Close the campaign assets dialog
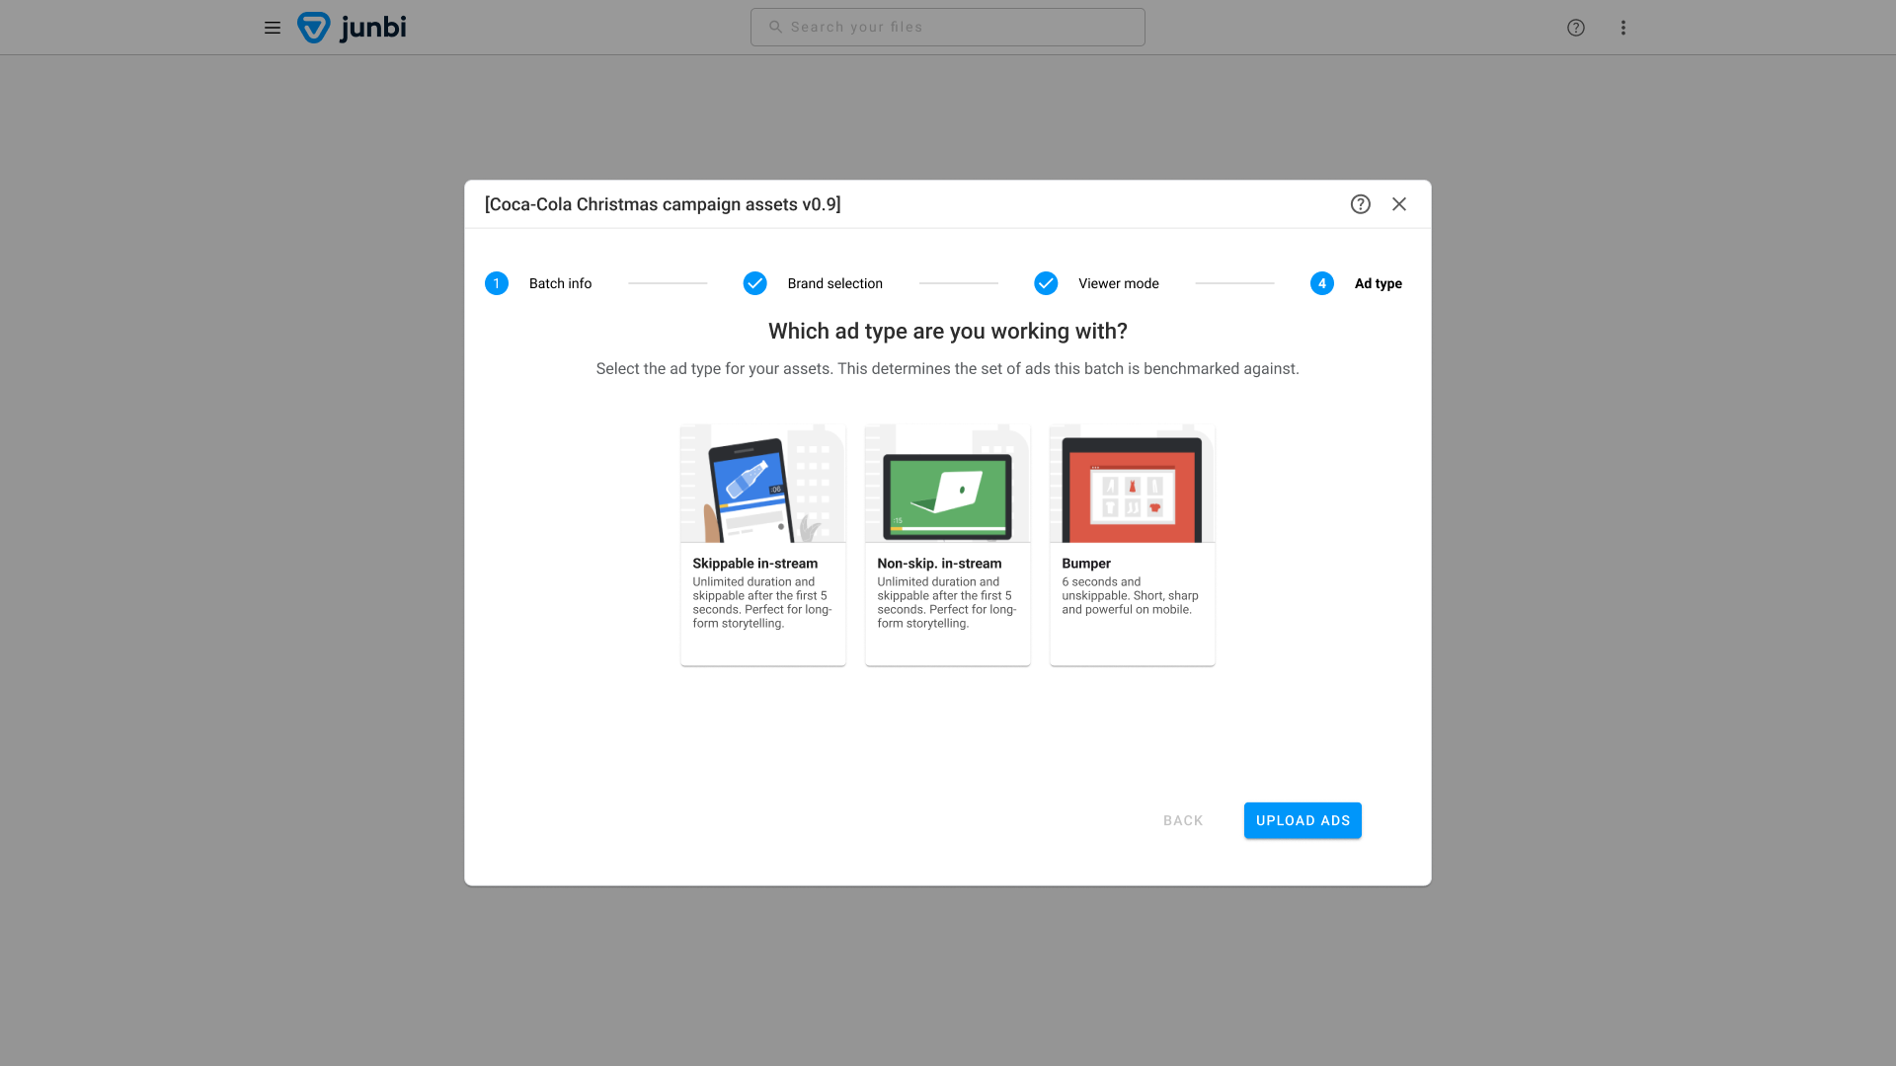 pos(1399,204)
